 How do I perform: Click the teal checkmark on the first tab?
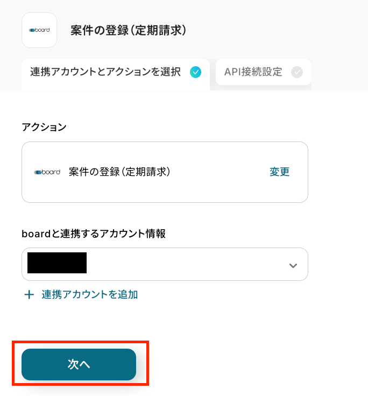point(196,72)
